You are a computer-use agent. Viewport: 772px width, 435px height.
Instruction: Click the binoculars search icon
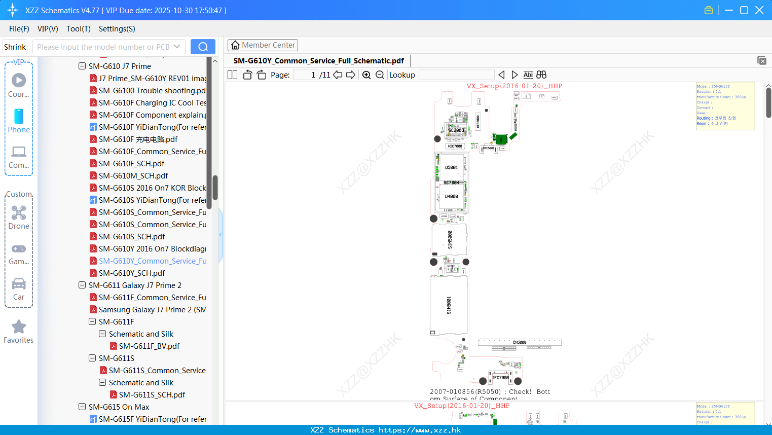pos(541,75)
